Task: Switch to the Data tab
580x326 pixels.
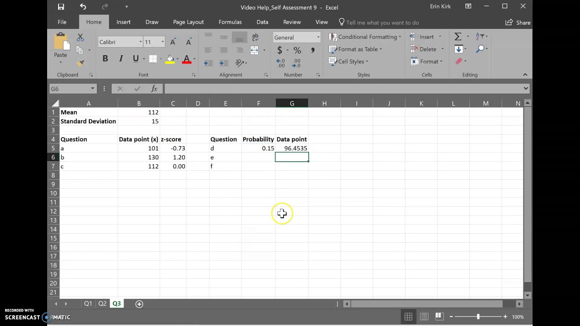Action: coord(262,22)
